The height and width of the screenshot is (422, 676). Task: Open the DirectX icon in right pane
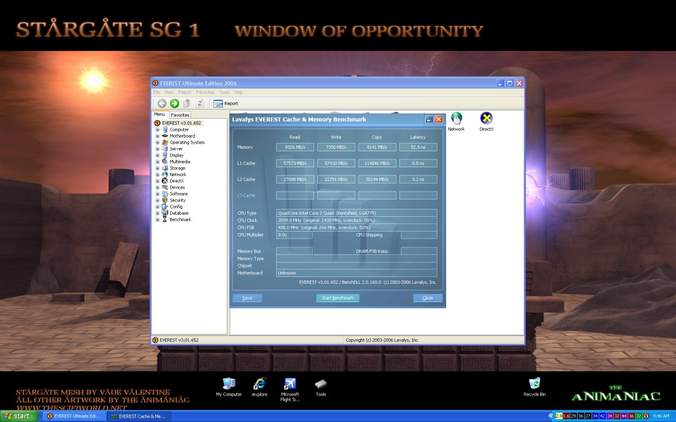(486, 119)
